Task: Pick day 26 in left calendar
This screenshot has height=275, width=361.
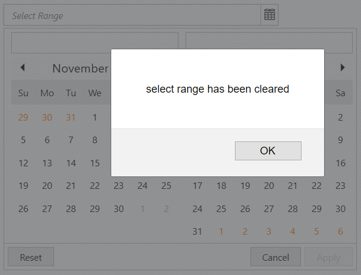Action: (23, 208)
